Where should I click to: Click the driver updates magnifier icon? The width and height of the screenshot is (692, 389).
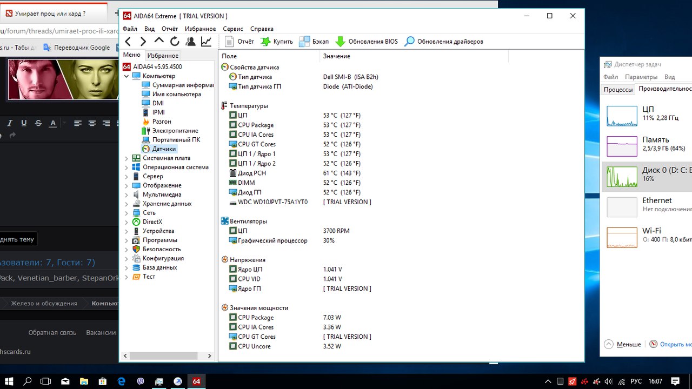[x=410, y=42]
